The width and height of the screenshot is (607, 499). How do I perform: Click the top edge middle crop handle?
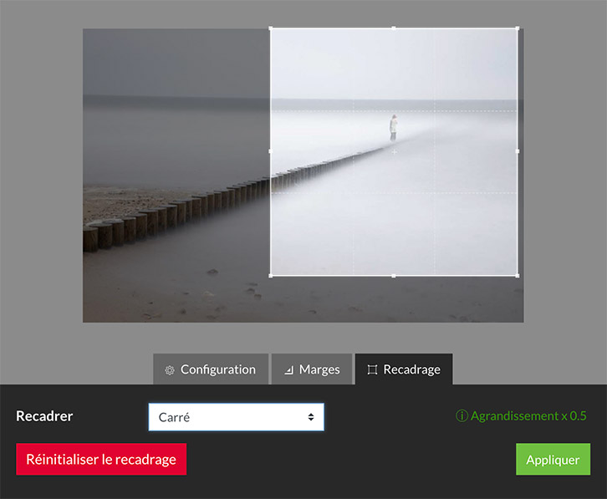tap(394, 28)
